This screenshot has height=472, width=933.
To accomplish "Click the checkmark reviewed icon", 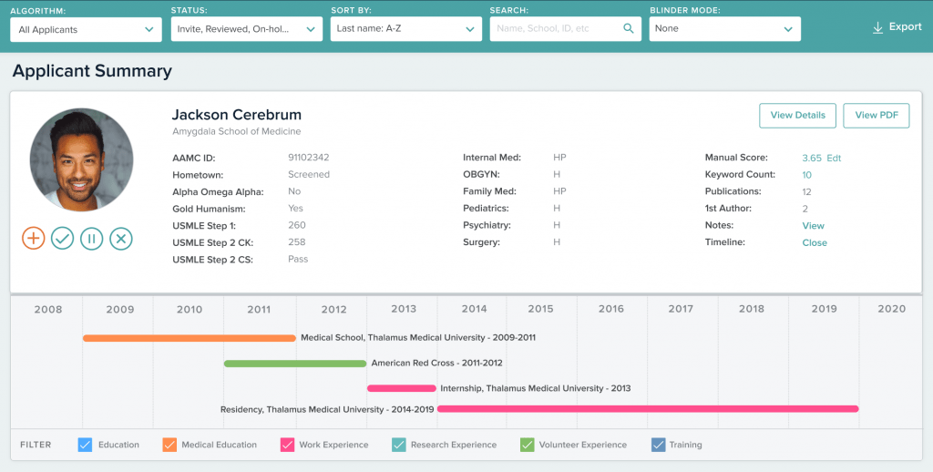I will point(62,239).
